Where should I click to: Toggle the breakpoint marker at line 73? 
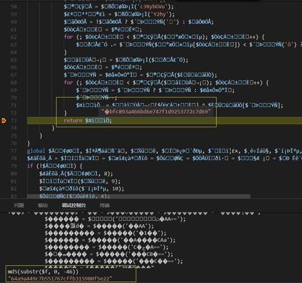[3, 121]
